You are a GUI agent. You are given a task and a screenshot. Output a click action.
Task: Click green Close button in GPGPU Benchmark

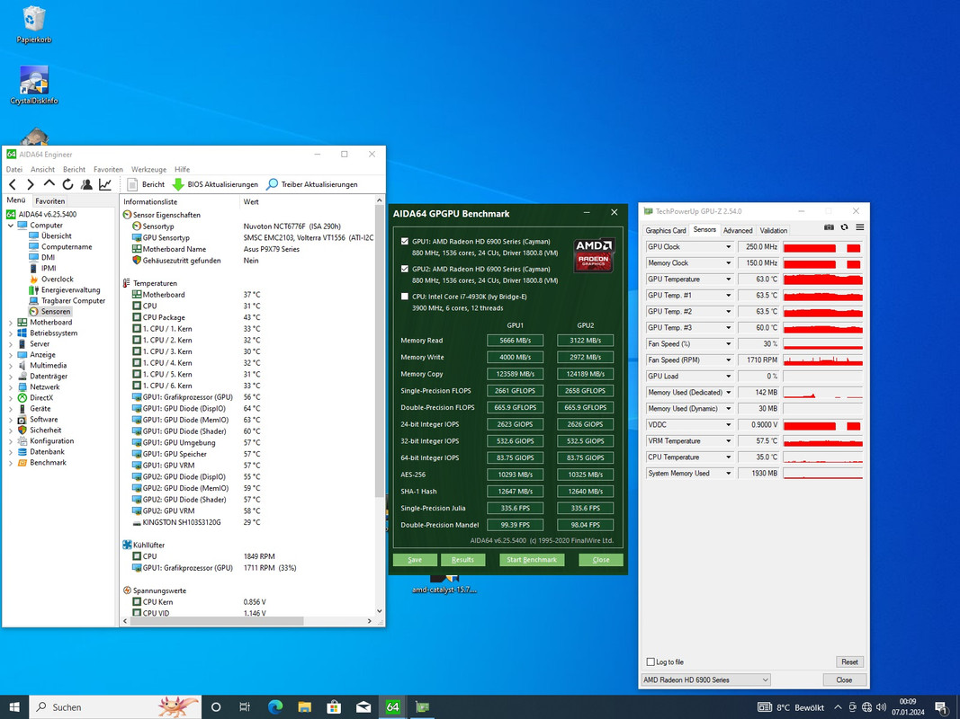tap(601, 559)
